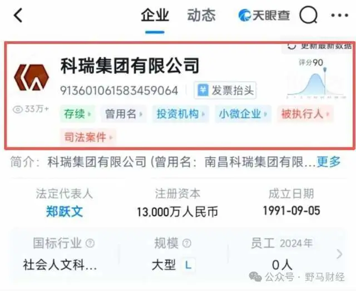Click the company hexagon logo
The image size is (356, 291).
(31, 77)
